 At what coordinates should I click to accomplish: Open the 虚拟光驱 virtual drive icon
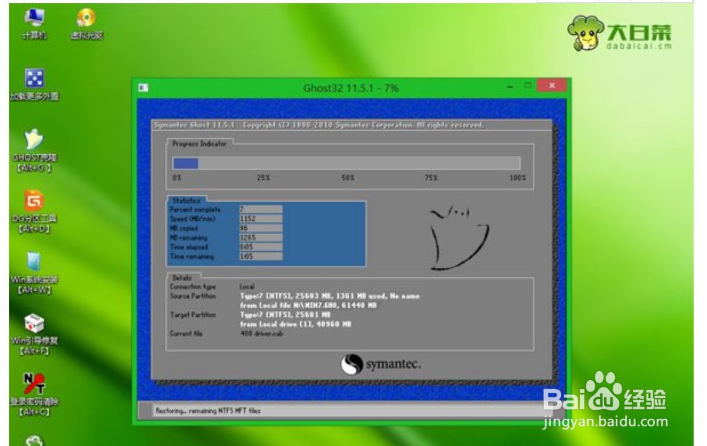pyautogui.click(x=87, y=23)
